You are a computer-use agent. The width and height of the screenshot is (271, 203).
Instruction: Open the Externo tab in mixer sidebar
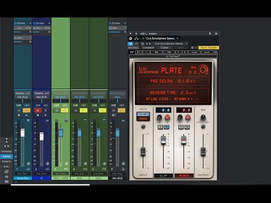7,161
